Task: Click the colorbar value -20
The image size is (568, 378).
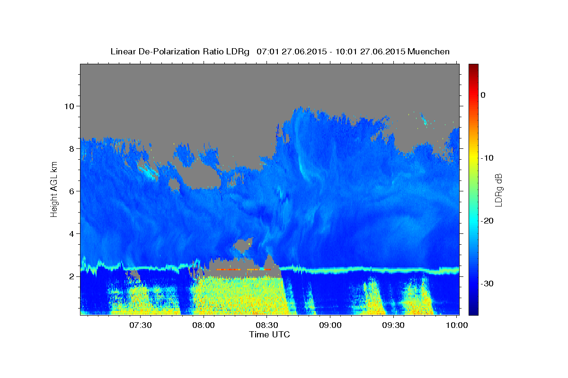Action: 487,221
